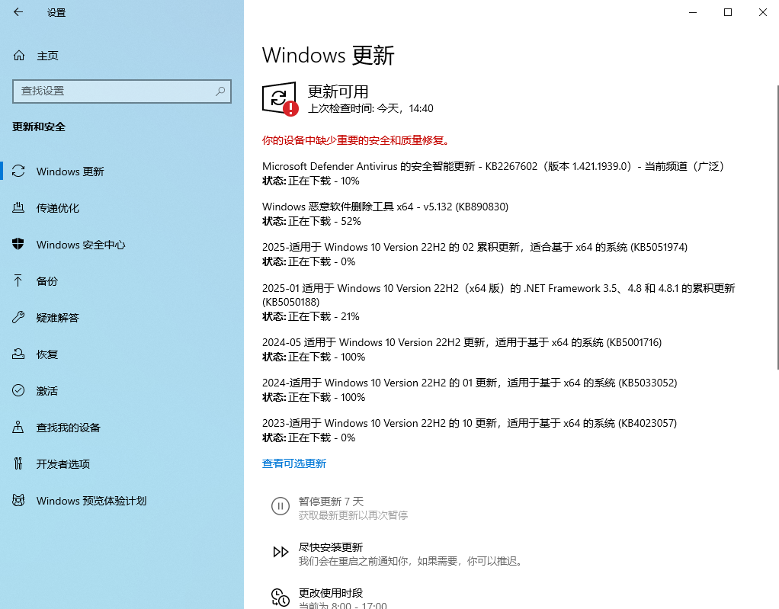
Task: Click the 传递优化 icon
Action: 18,207
